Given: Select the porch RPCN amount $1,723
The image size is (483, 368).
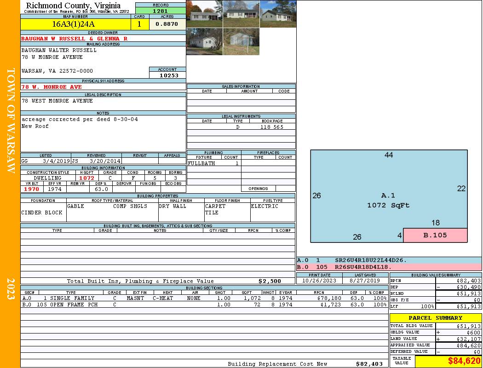Looking at the screenshot, I should pyautogui.click(x=331, y=305).
